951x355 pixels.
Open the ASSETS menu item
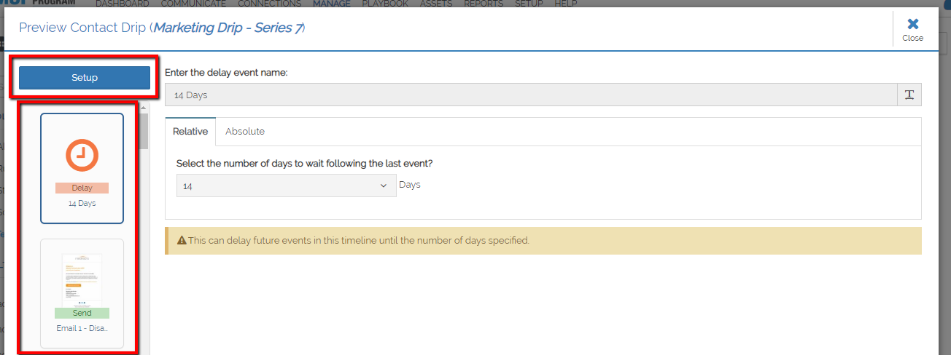click(435, 4)
